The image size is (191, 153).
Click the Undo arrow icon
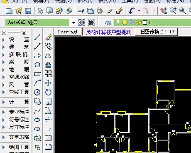[132, 11]
